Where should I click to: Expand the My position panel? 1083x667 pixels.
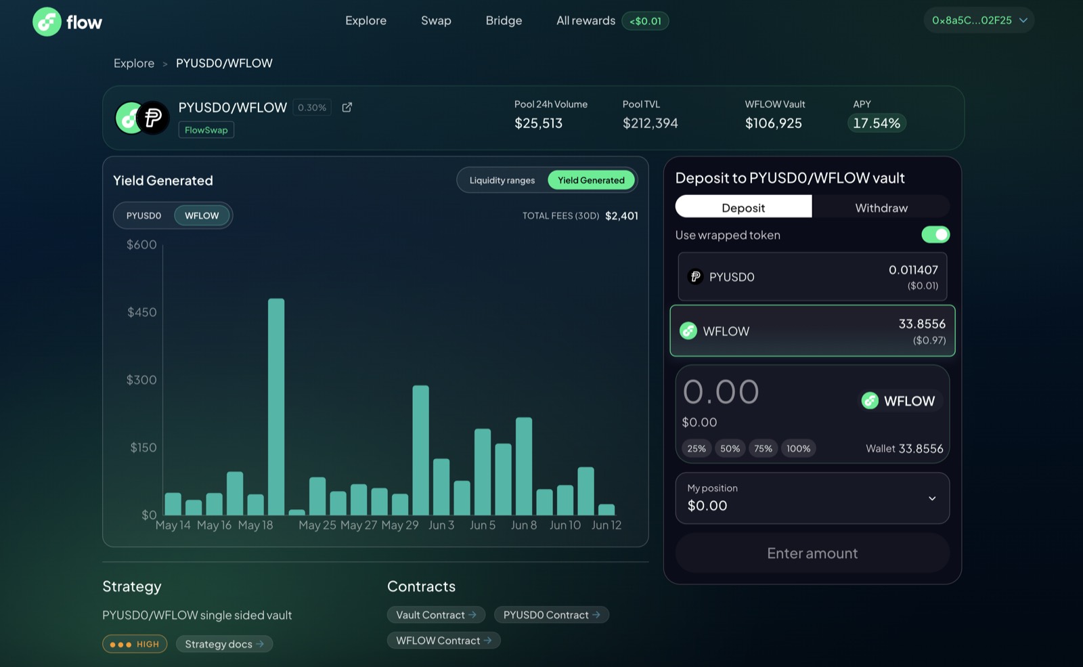pyautogui.click(x=812, y=498)
